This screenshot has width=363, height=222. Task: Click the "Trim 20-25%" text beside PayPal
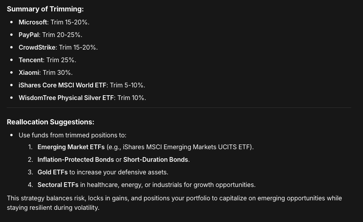coord(61,35)
